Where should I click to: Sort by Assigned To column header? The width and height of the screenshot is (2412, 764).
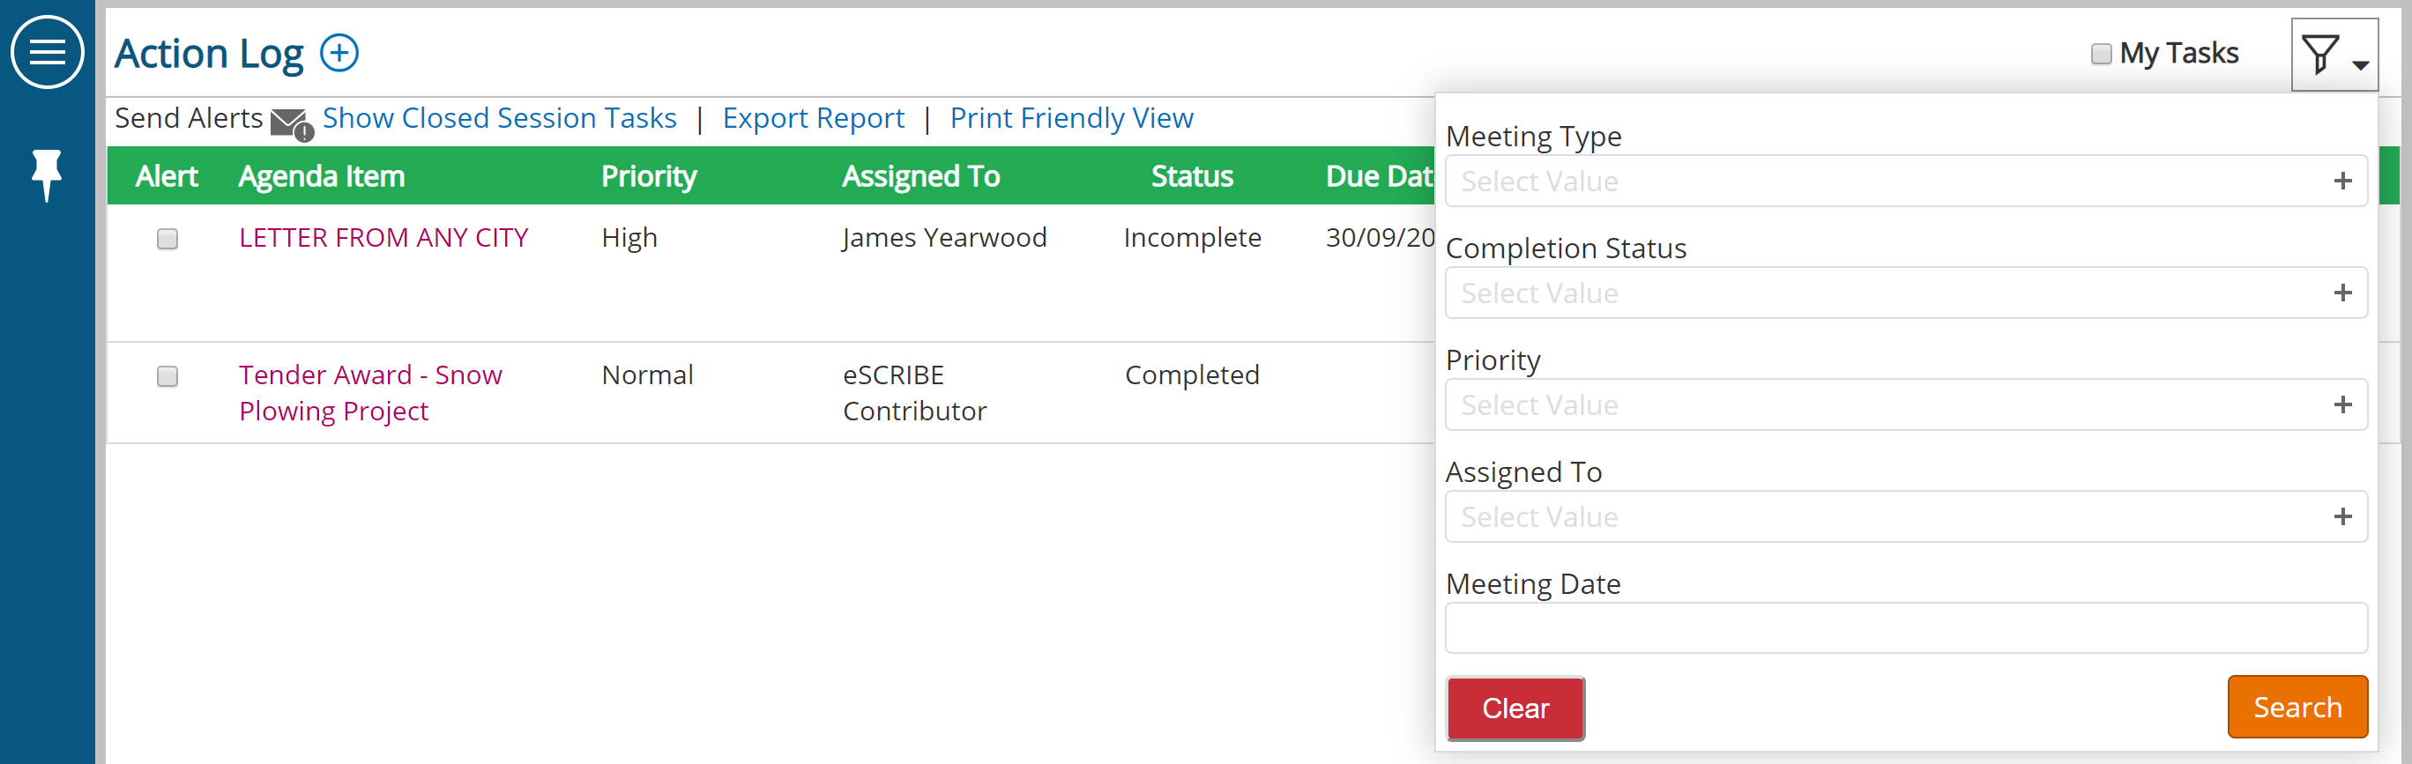tap(920, 176)
